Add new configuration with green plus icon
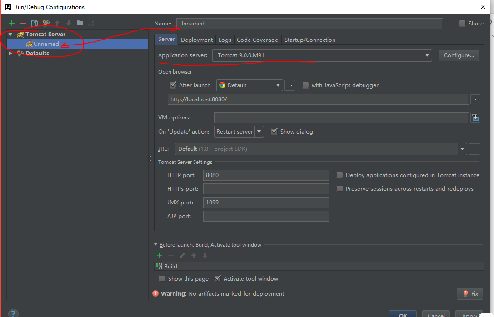 12,23
